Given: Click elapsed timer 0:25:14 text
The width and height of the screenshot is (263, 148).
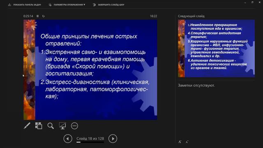Looking at the screenshot, I should (28, 16).
